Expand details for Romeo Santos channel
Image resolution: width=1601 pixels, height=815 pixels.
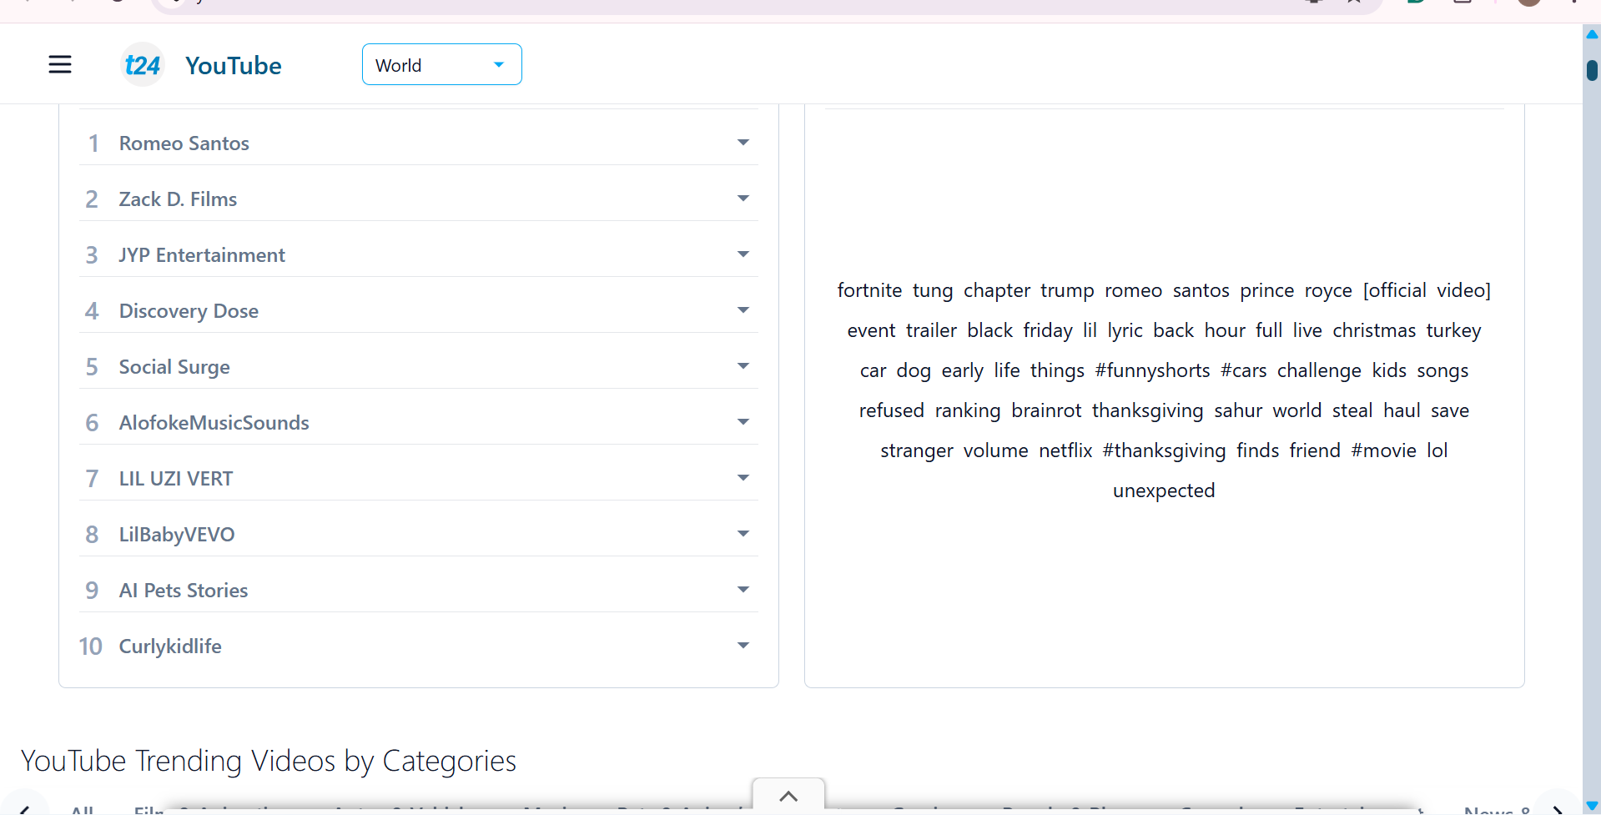[743, 142]
